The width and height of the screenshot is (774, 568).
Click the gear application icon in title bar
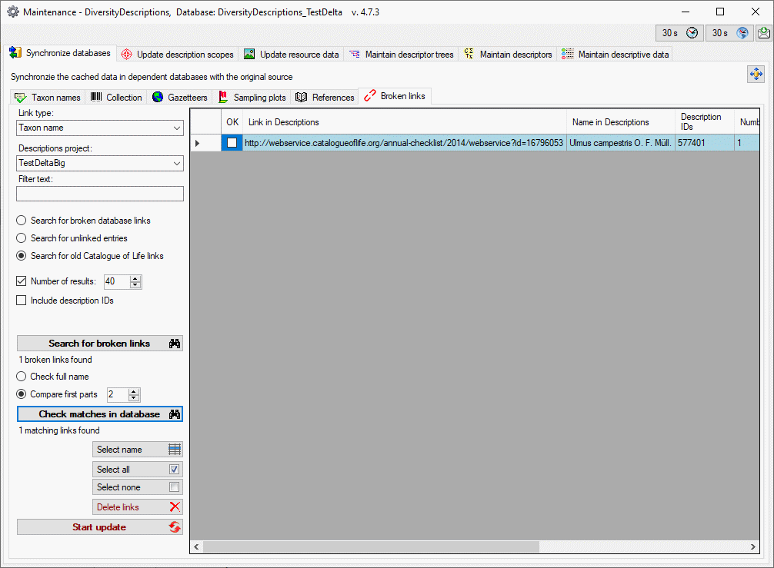click(13, 12)
